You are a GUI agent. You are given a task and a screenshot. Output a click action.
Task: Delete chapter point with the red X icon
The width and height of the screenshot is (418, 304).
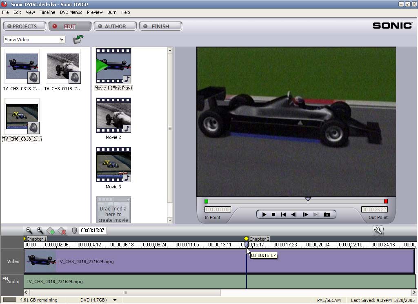coord(62,231)
